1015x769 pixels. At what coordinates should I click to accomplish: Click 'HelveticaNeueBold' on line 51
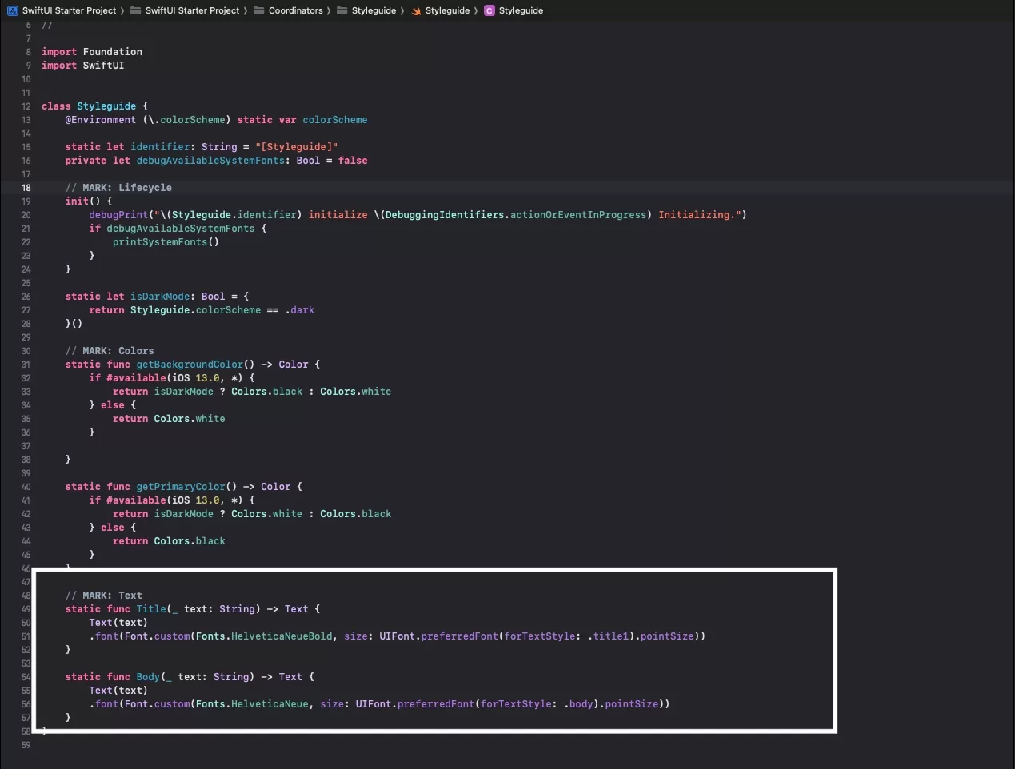coord(282,636)
